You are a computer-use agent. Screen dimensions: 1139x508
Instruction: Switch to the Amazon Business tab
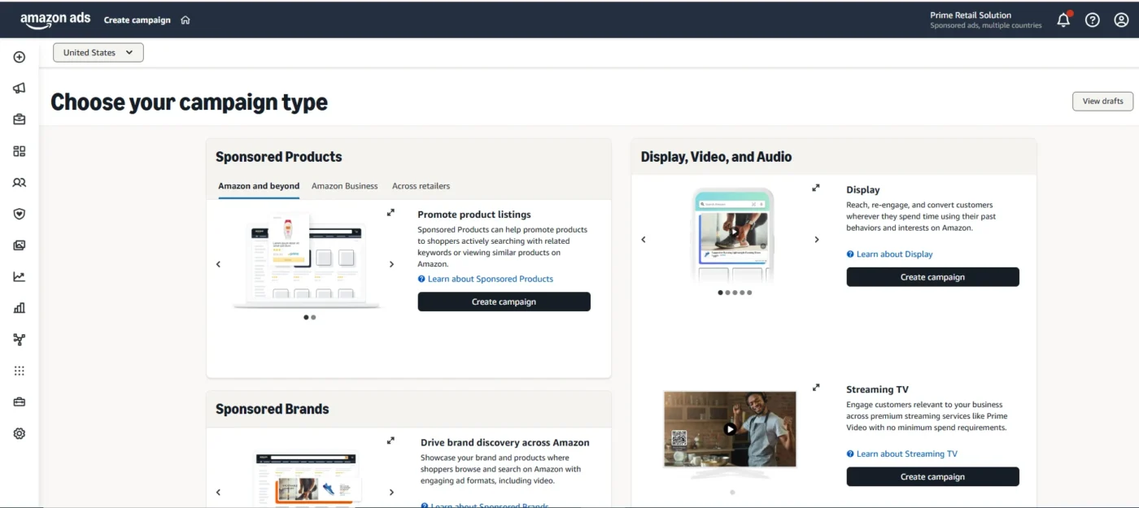pos(344,186)
